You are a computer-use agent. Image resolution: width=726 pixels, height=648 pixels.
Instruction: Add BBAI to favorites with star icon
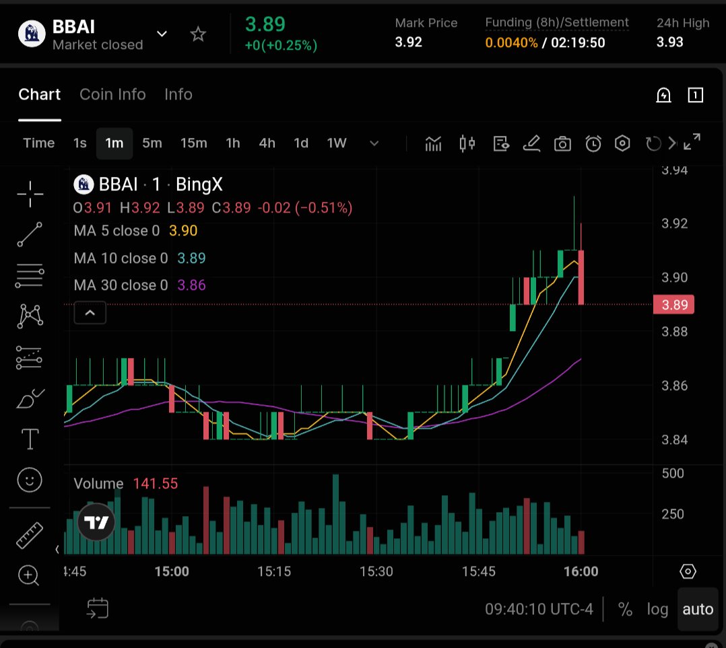pos(198,34)
